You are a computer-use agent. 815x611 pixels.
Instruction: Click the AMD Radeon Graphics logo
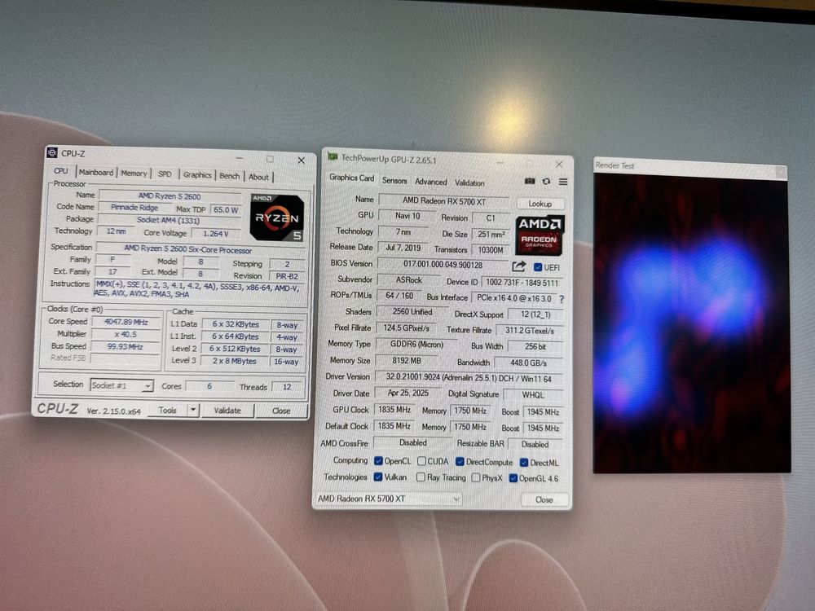[540, 235]
